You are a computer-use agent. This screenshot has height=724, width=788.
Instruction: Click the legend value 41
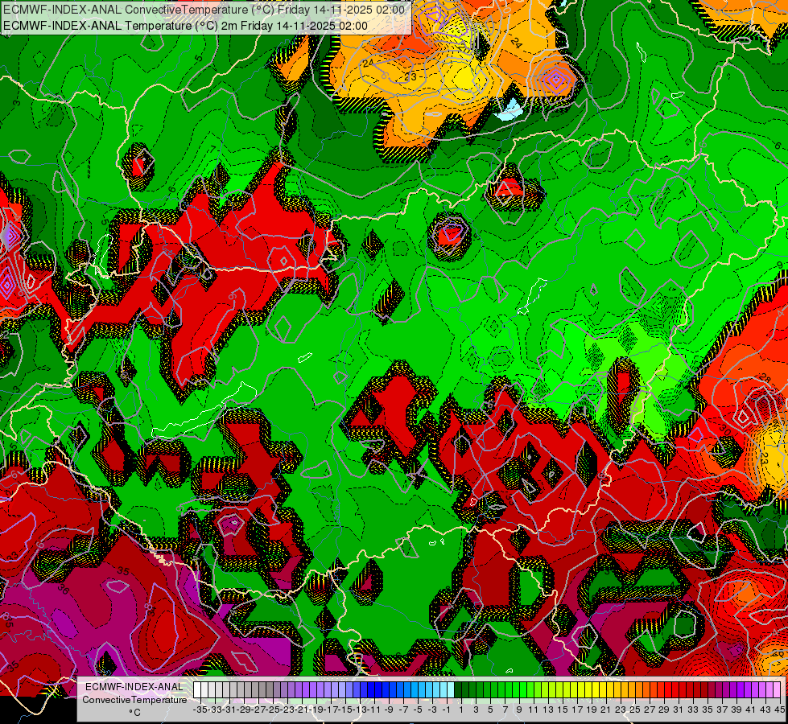pos(751,710)
